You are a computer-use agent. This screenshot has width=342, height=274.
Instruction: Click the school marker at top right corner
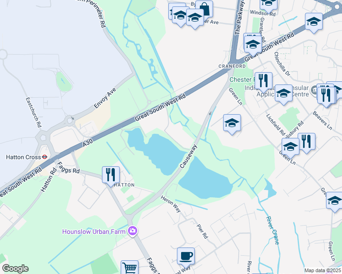pos(314,22)
